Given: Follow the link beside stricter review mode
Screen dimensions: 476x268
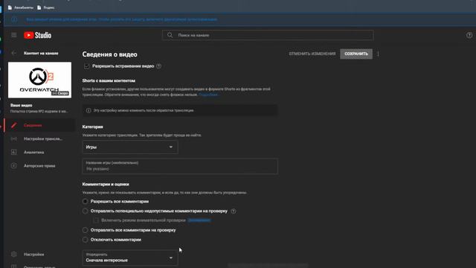Looking at the screenshot, I should pos(199,220).
